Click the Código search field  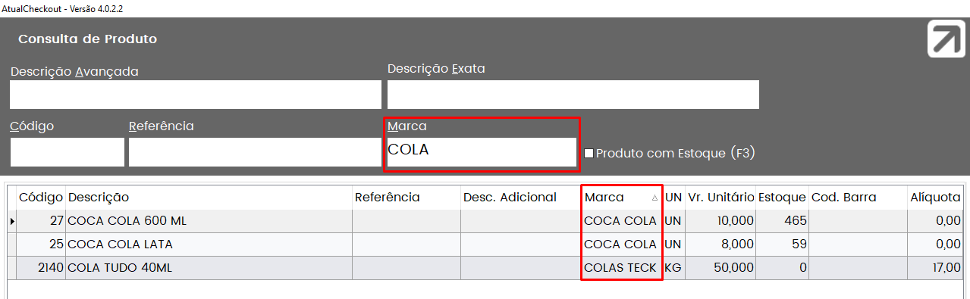coord(67,151)
